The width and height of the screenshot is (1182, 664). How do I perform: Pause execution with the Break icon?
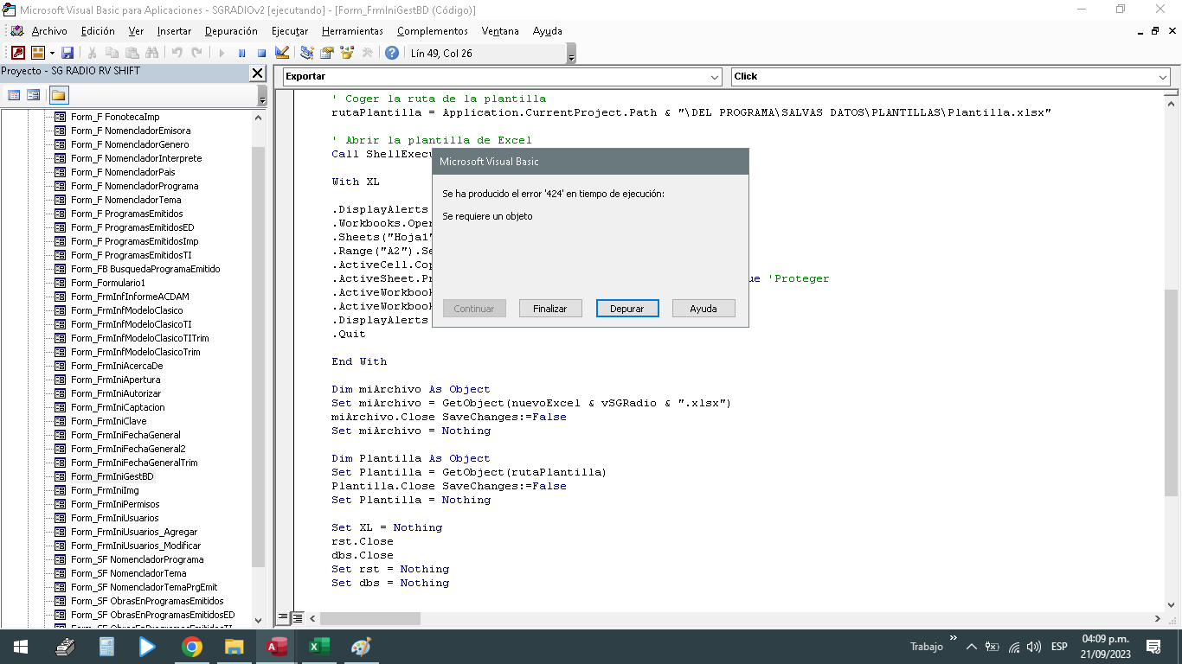point(241,53)
